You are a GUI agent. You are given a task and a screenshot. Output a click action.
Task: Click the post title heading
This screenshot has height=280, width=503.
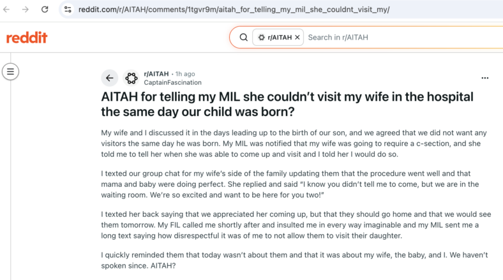pyautogui.click(x=287, y=104)
